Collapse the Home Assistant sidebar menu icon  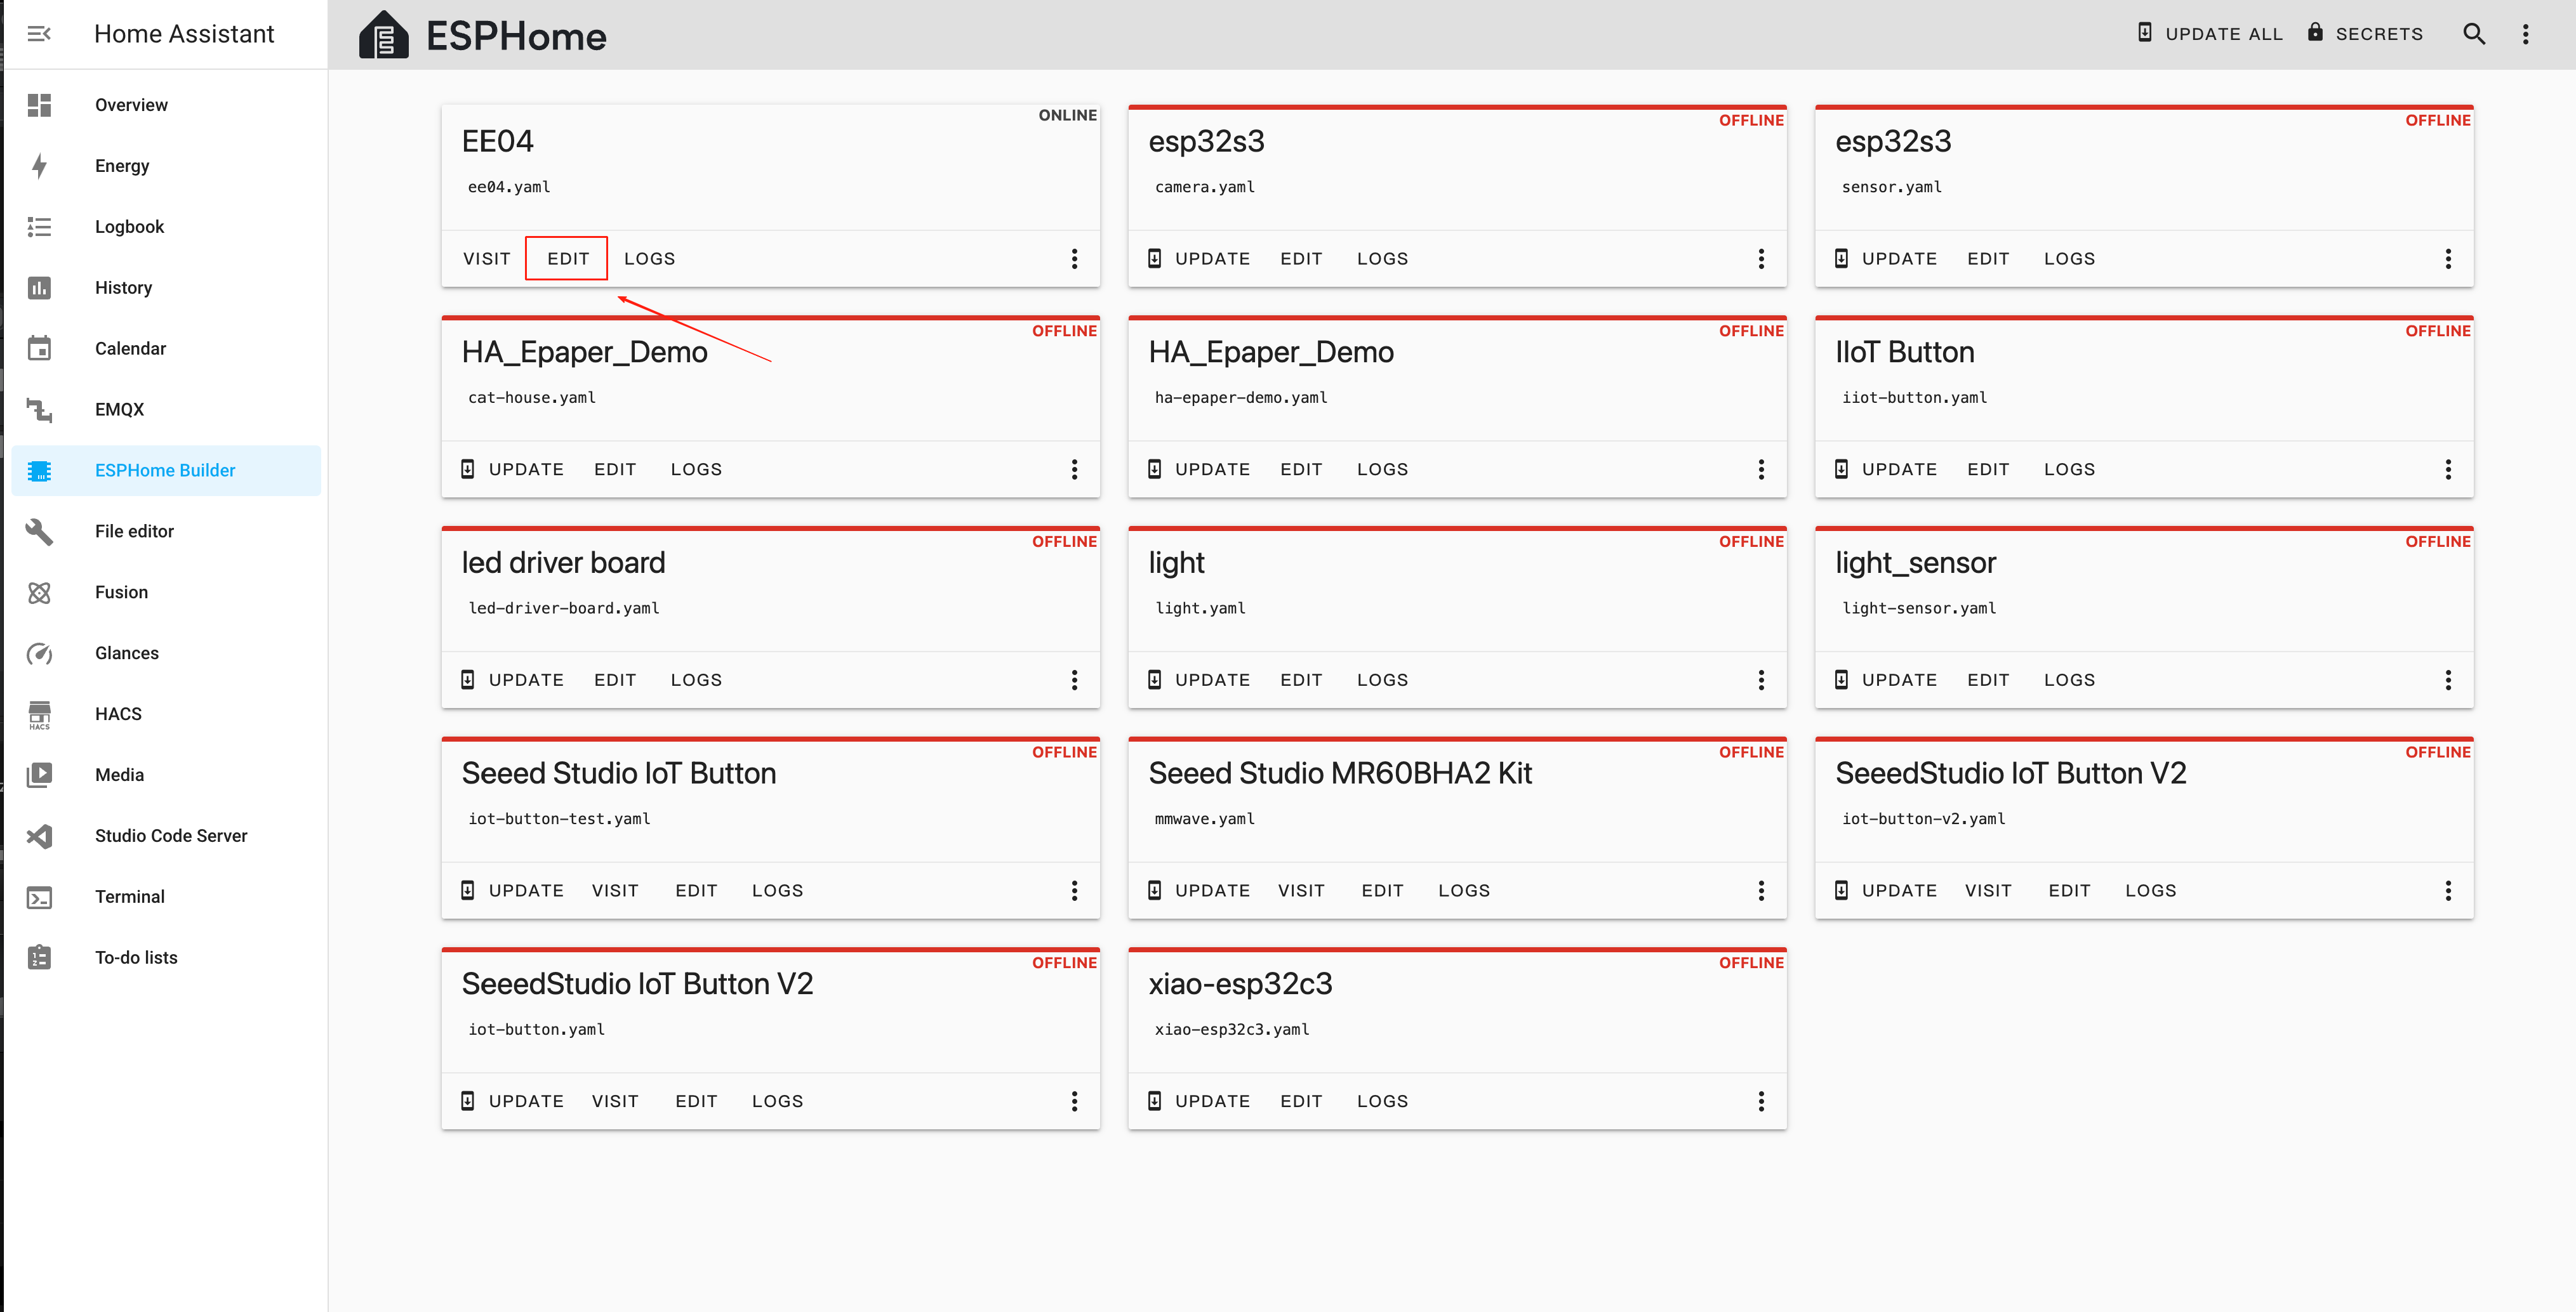pos(39,34)
